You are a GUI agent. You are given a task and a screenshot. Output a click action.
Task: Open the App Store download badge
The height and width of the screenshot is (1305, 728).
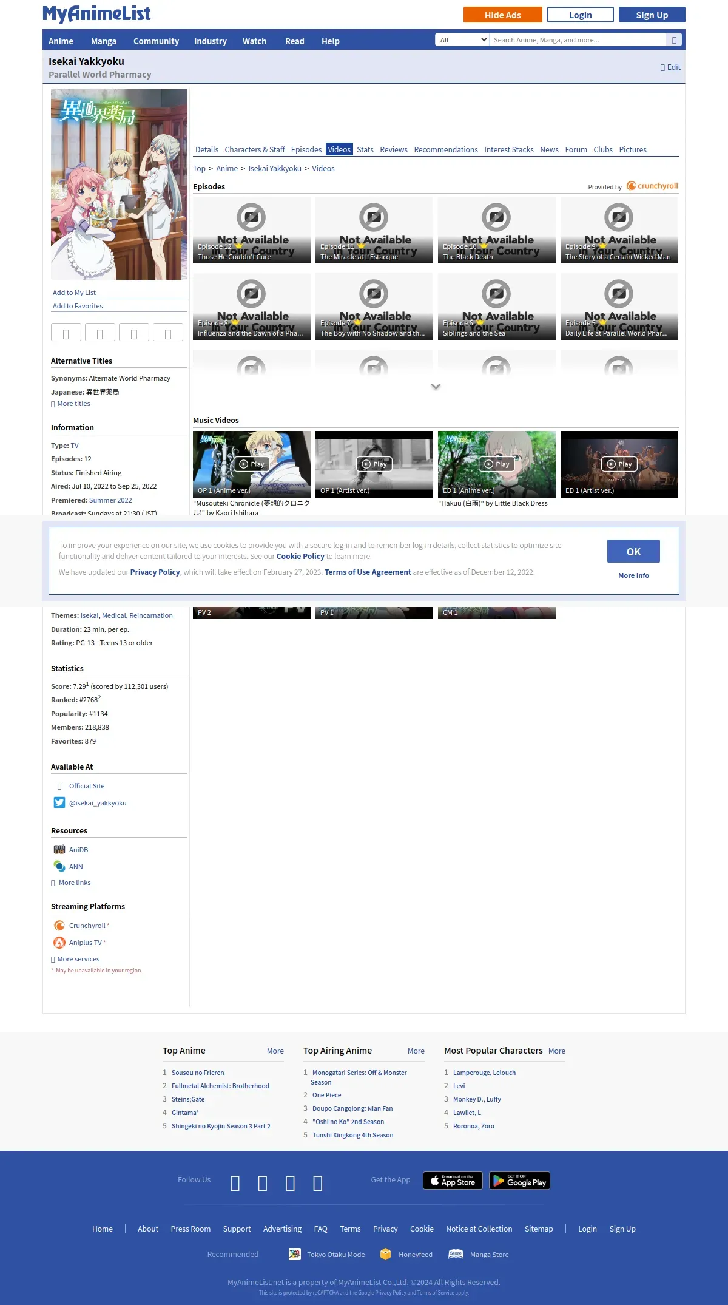pos(453,1181)
